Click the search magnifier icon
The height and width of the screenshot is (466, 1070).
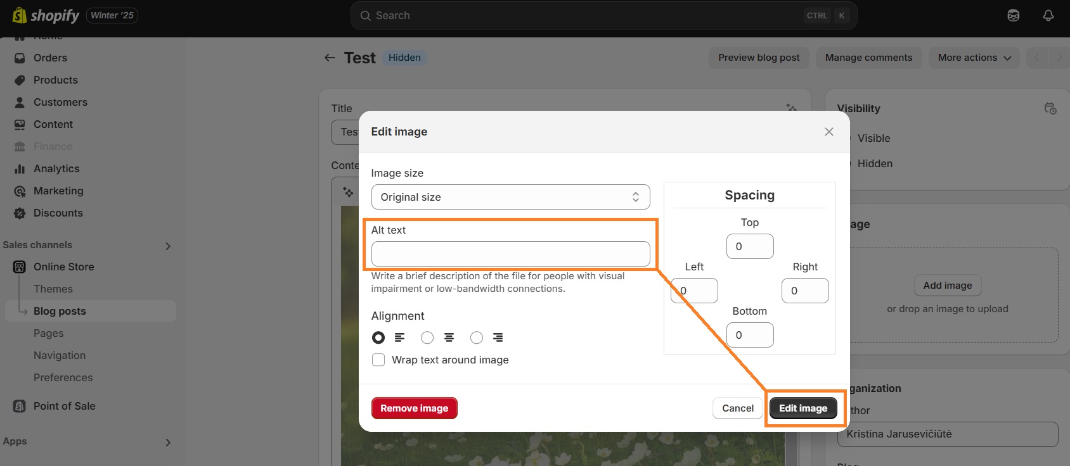[366, 16]
